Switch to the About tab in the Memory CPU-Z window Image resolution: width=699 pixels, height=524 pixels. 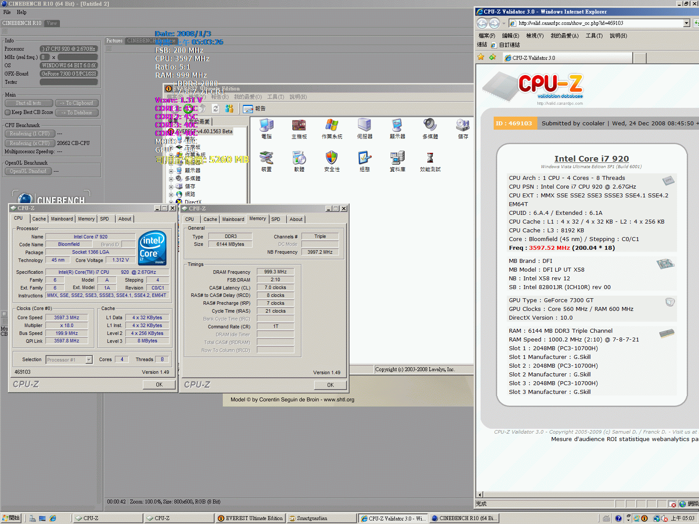[296, 220]
